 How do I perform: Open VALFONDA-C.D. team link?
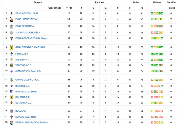click(x=24, y=65)
